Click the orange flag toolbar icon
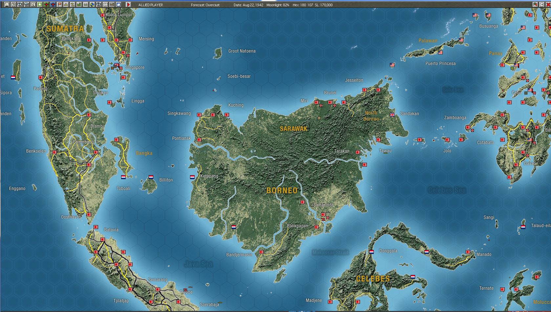The width and height of the screenshot is (551, 312). 59,5
